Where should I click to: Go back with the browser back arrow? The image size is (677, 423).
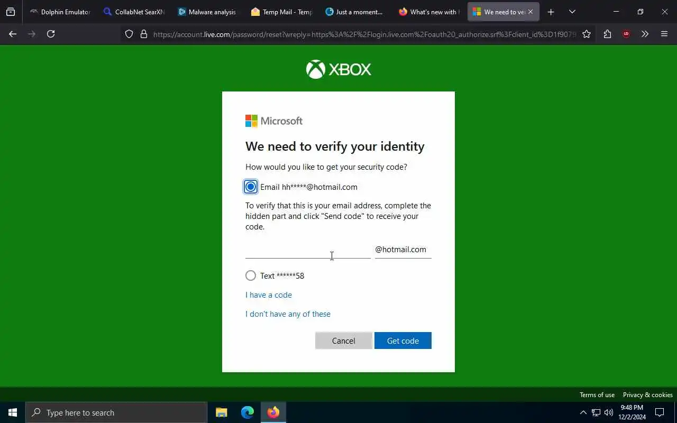click(13, 34)
